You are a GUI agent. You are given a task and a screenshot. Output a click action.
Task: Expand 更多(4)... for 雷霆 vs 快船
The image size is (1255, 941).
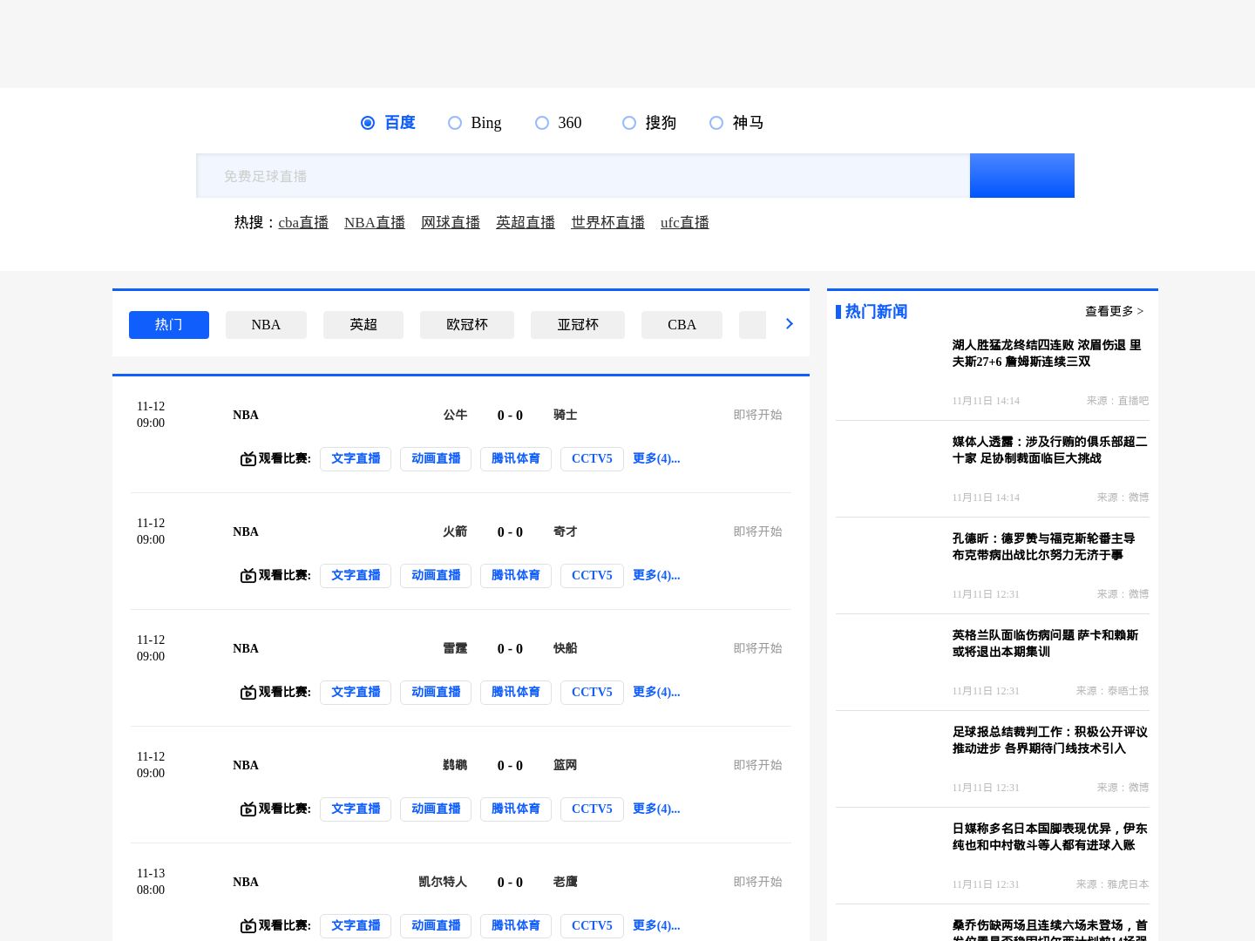tap(656, 692)
